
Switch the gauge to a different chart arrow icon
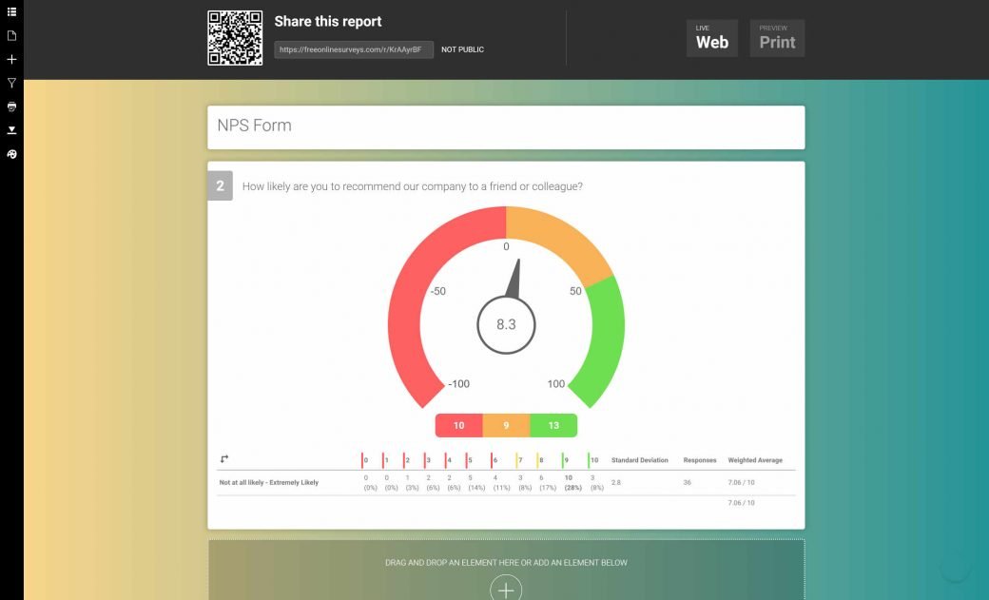click(x=224, y=458)
